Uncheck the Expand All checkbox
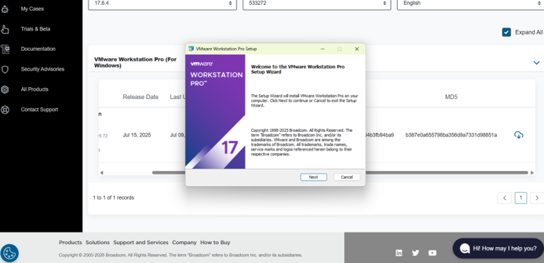 coord(506,32)
